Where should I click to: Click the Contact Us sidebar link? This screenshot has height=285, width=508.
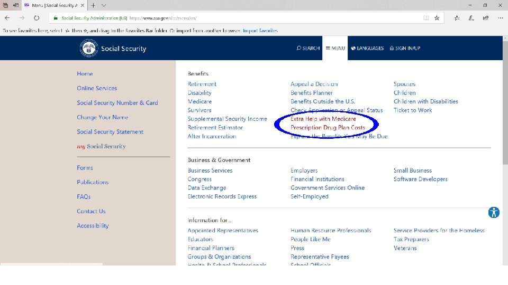[x=91, y=211]
